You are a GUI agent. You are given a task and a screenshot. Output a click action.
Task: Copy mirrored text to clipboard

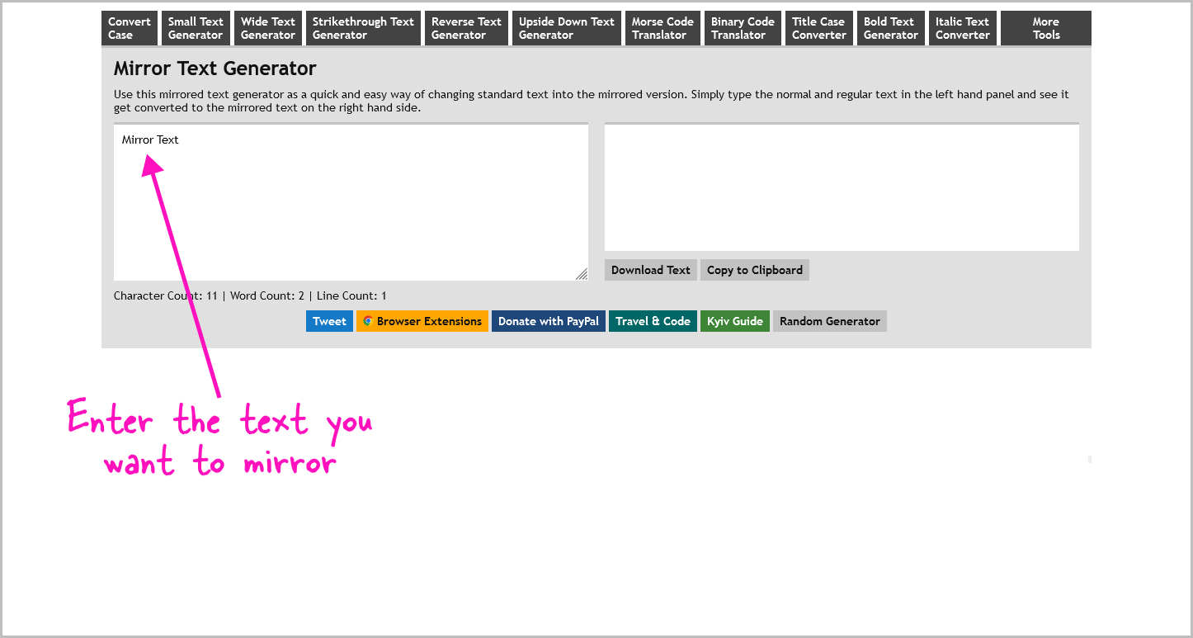[754, 269]
